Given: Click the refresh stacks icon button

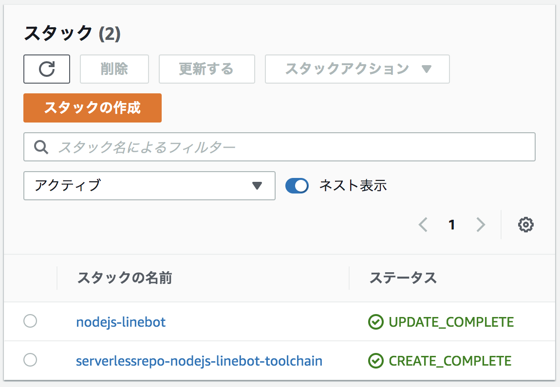Looking at the screenshot, I should [x=47, y=69].
